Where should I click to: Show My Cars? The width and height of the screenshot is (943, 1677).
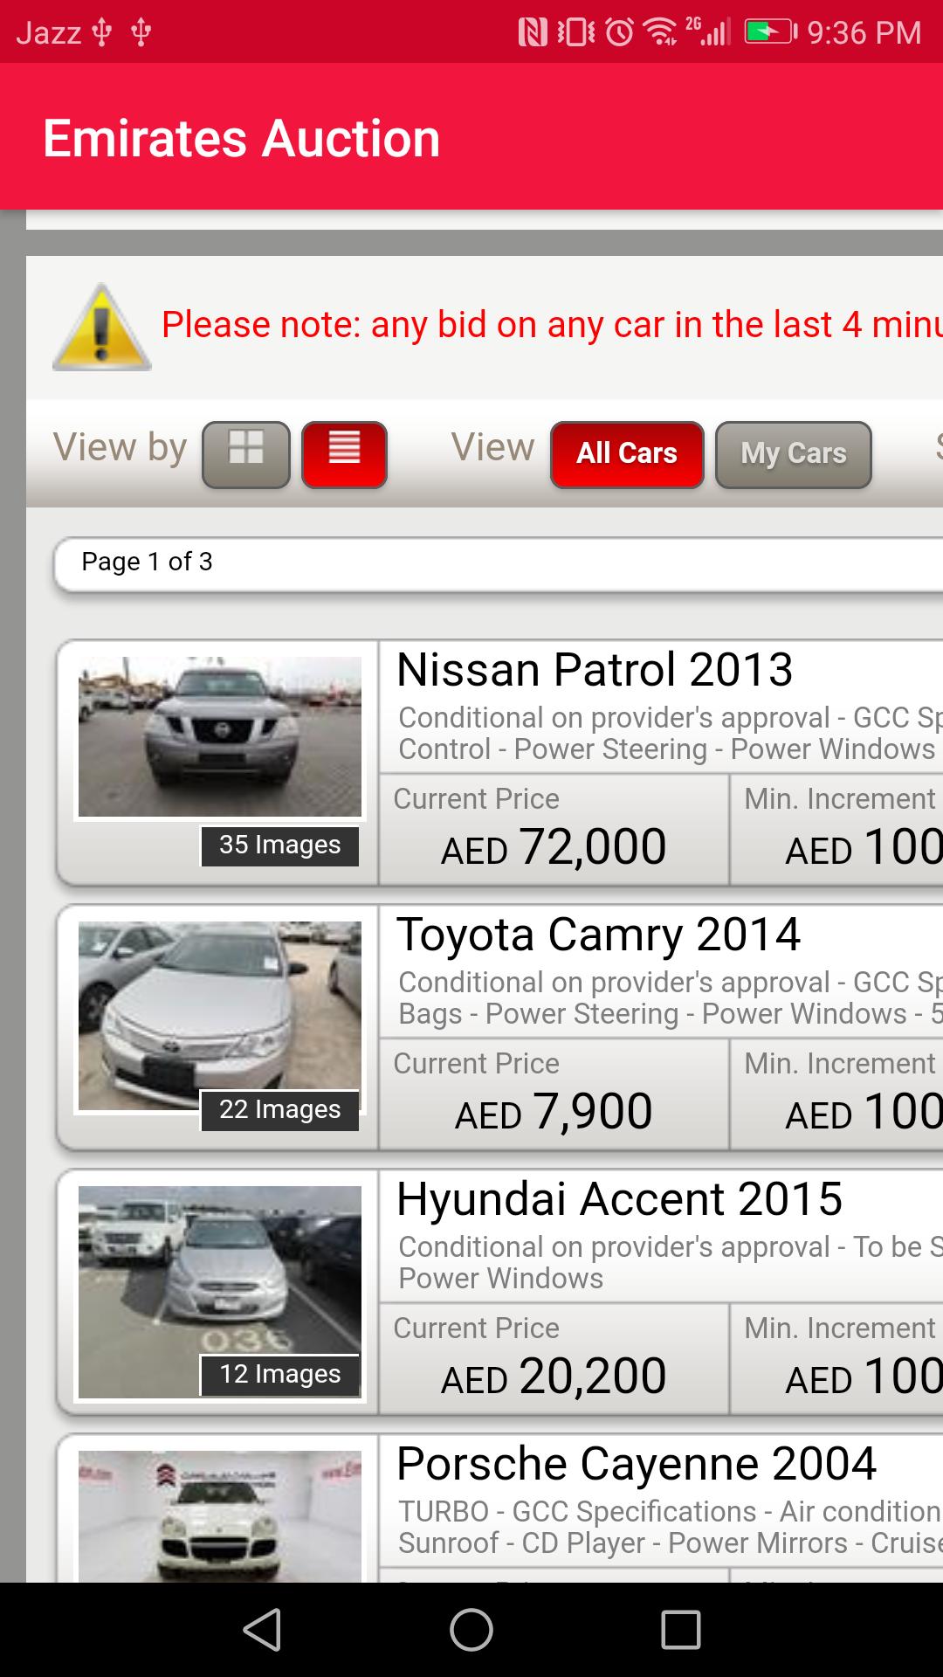point(794,454)
